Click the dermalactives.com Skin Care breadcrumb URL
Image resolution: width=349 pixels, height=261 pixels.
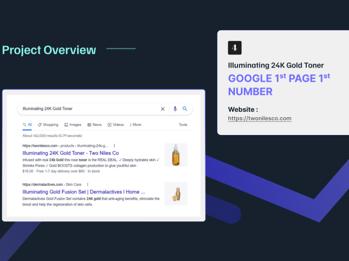52,184
